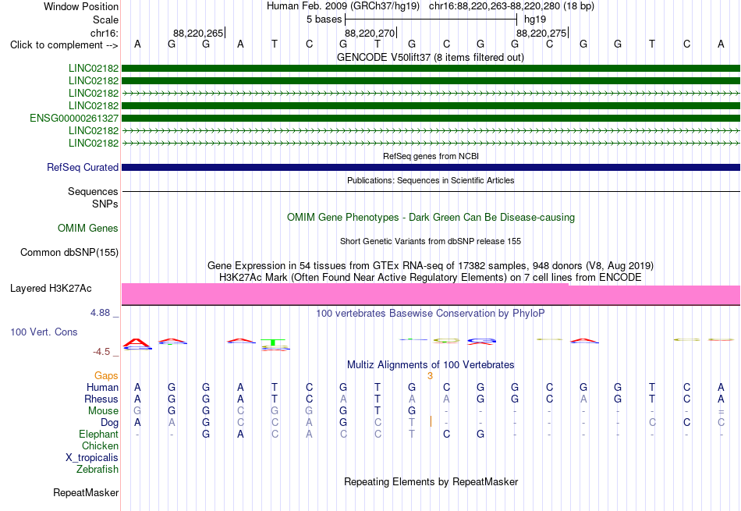Image resolution: width=741 pixels, height=511 pixels.
Task: Click the SNPs track label
Action: [x=105, y=204]
